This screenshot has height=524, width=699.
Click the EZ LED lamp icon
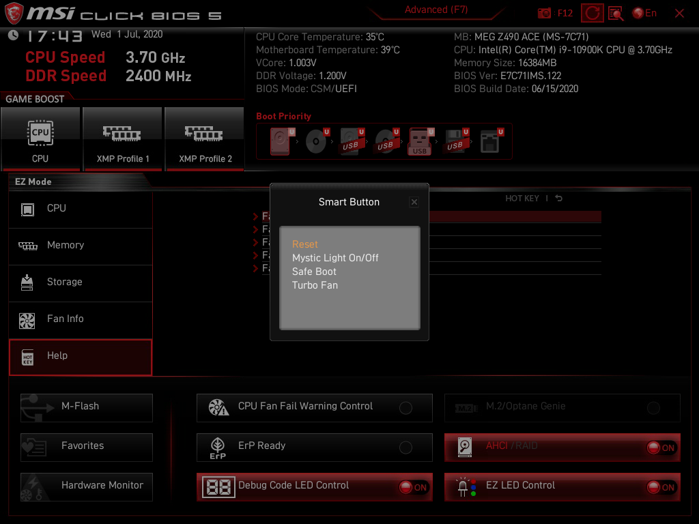coord(466,487)
